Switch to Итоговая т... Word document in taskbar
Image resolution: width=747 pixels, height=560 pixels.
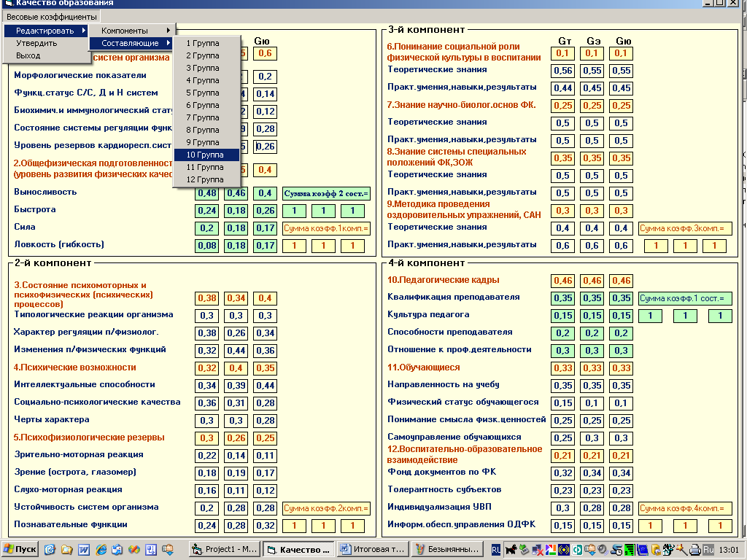373,550
